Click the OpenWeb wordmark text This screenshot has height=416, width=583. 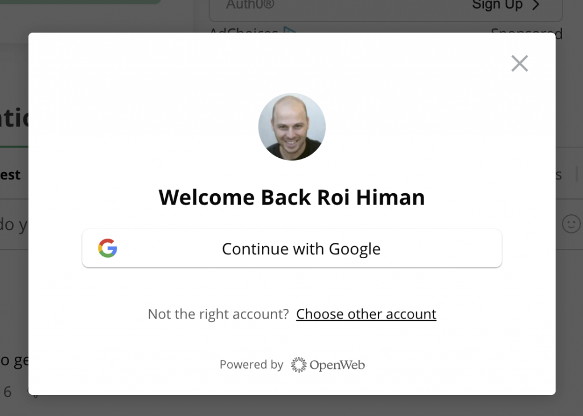point(337,365)
